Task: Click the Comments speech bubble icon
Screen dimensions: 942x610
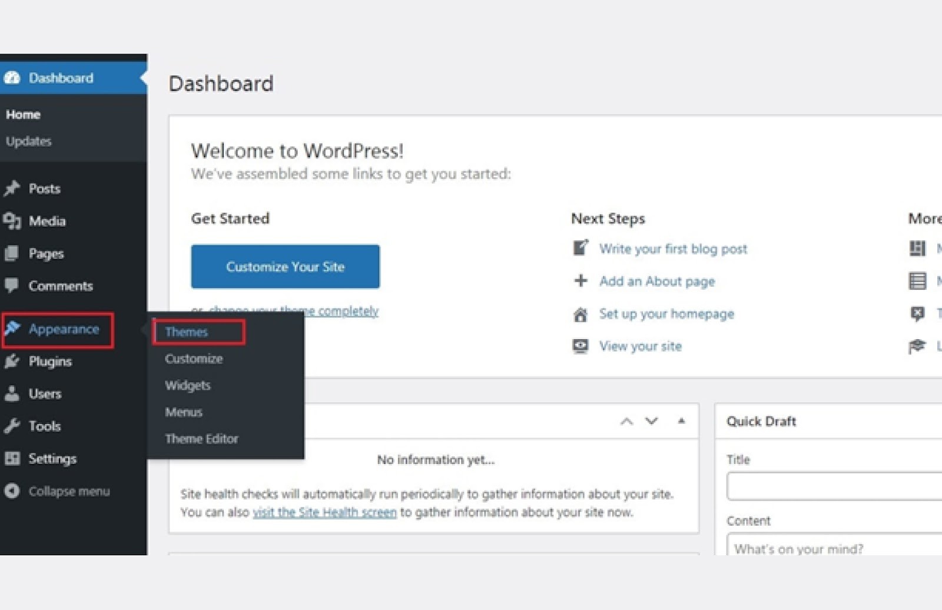Action: [12, 286]
